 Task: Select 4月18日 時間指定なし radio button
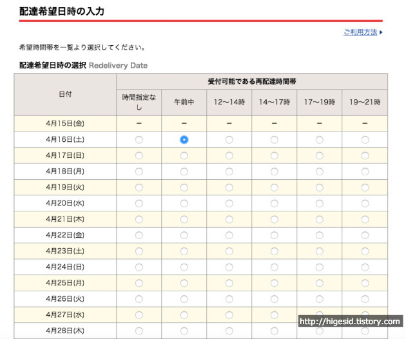click(x=139, y=171)
